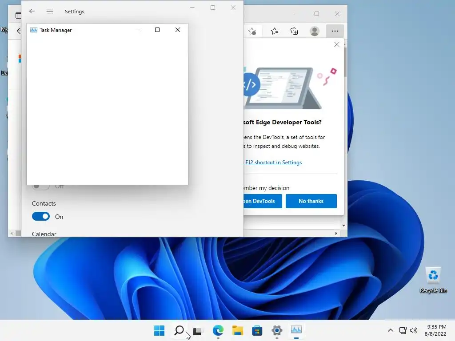Close the Task Manager window

pyautogui.click(x=178, y=30)
